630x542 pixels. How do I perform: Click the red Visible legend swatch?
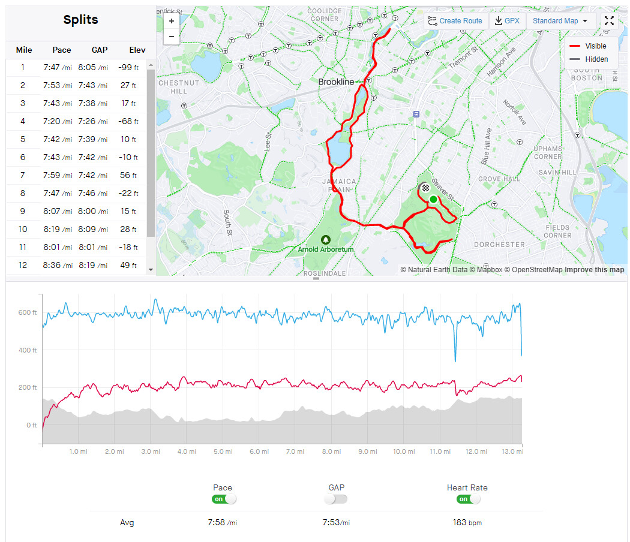(575, 46)
